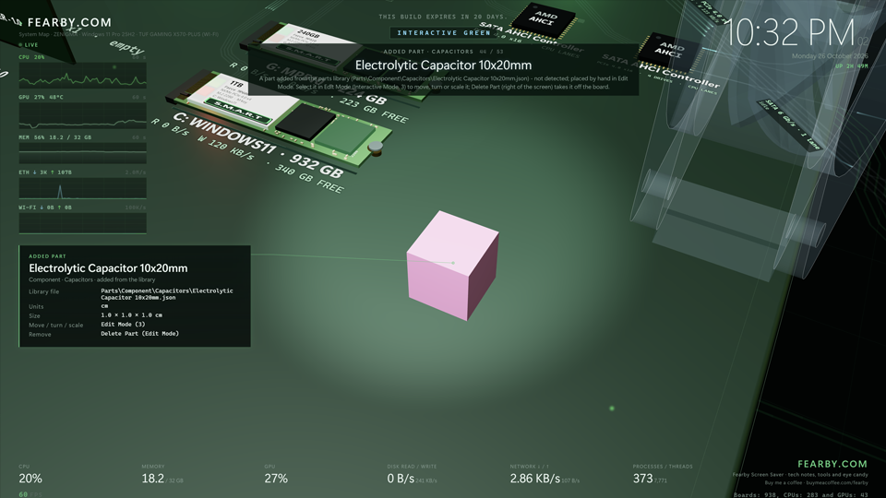Click the 'ADDED PART · CAPACITORS' header in tooltip

coord(428,52)
